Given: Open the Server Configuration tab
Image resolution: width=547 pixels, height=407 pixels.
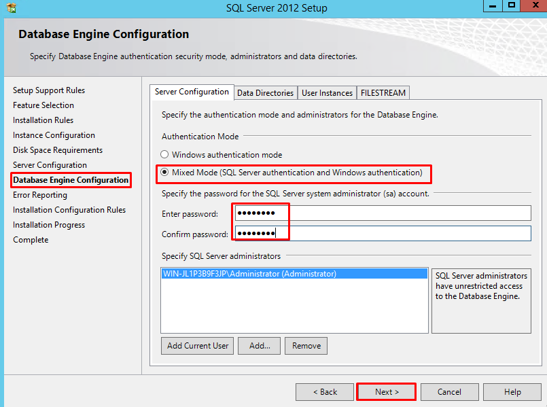Looking at the screenshot, I should 192,92.
